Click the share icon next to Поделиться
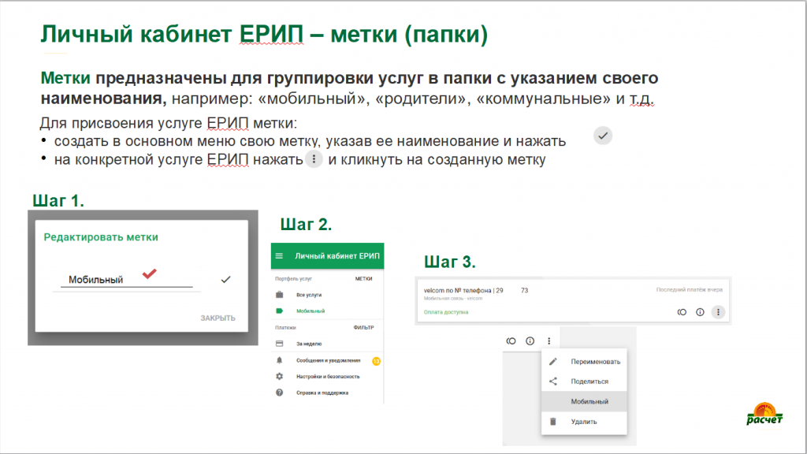The image size is (807, 454). (553, 381)
